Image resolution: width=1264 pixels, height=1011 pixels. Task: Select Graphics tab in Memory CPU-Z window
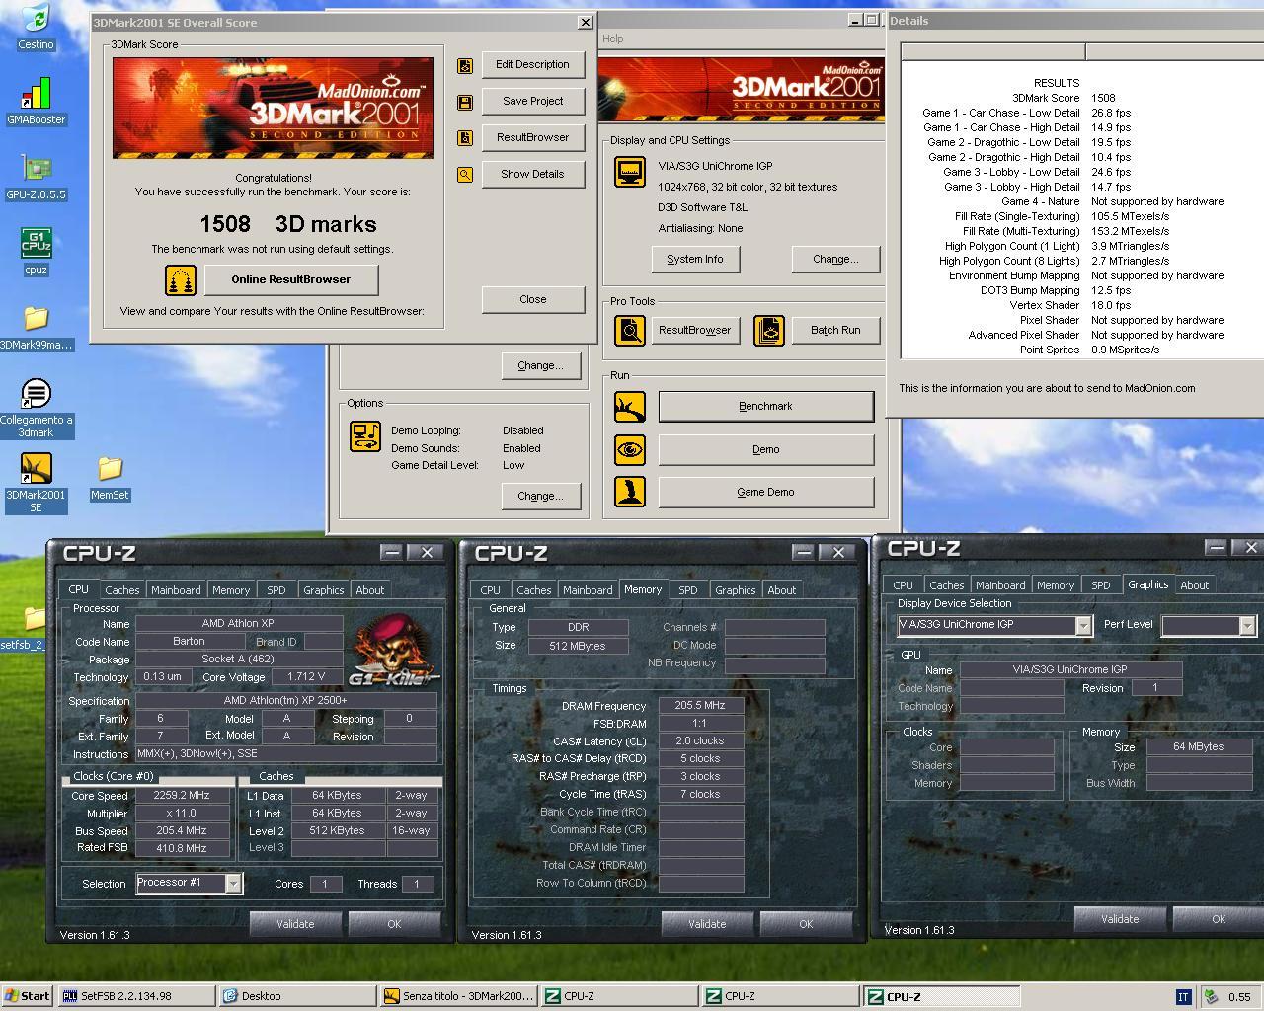(736, 590)
